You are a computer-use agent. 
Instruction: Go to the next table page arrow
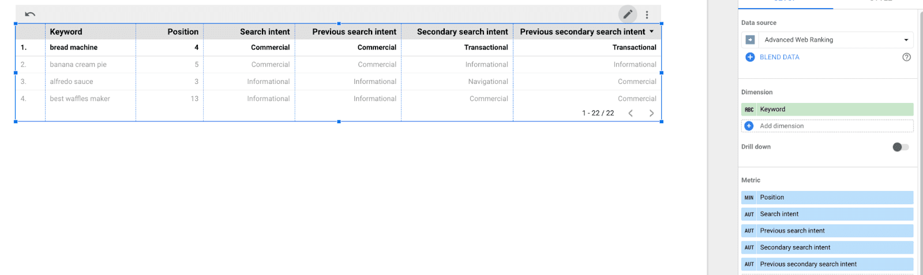click(651, 113)
